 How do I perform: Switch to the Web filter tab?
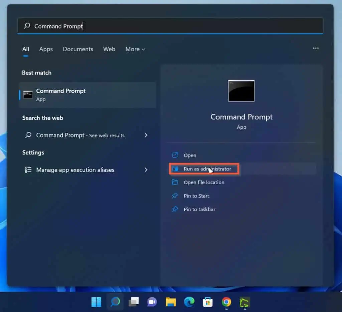(x=109, y=49)
